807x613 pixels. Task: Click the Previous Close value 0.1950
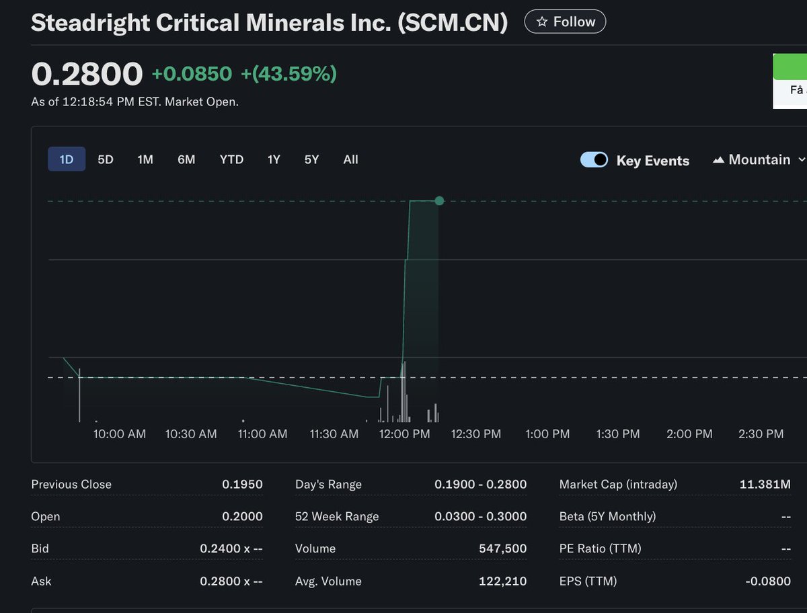243,484
